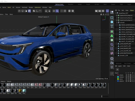135x101 pixels.
Task: Select the Edges mode icon
Action: (22, 11)
